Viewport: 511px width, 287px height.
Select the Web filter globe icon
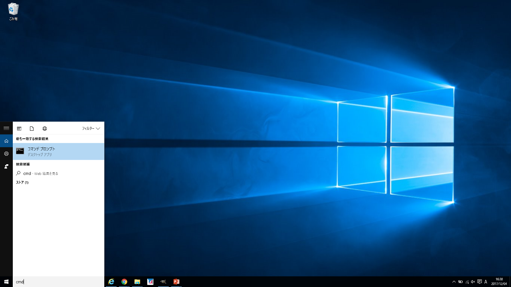45,128
